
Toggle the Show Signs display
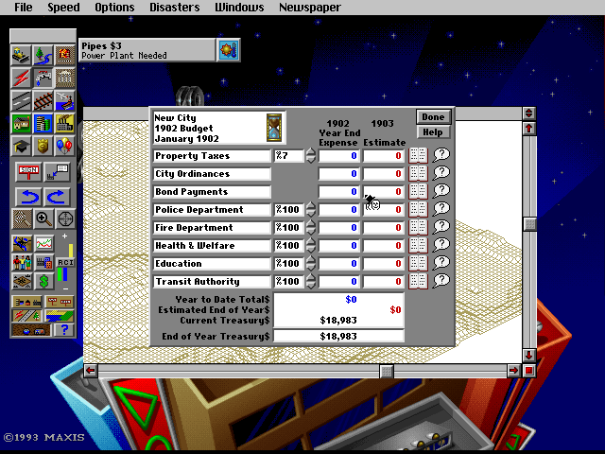pos(59,302)
